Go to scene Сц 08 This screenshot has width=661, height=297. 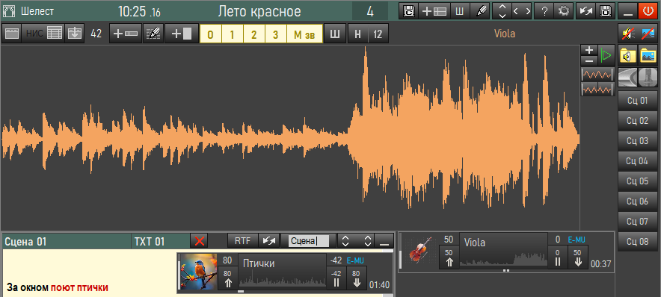(637, 242)
